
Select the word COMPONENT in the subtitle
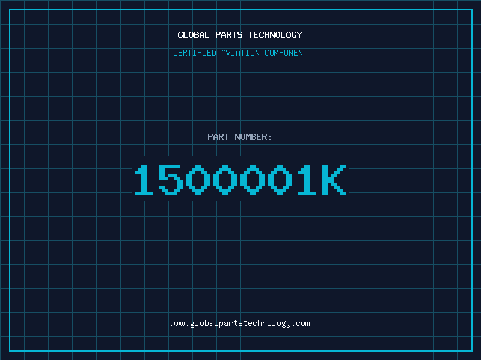click(286, 53)
